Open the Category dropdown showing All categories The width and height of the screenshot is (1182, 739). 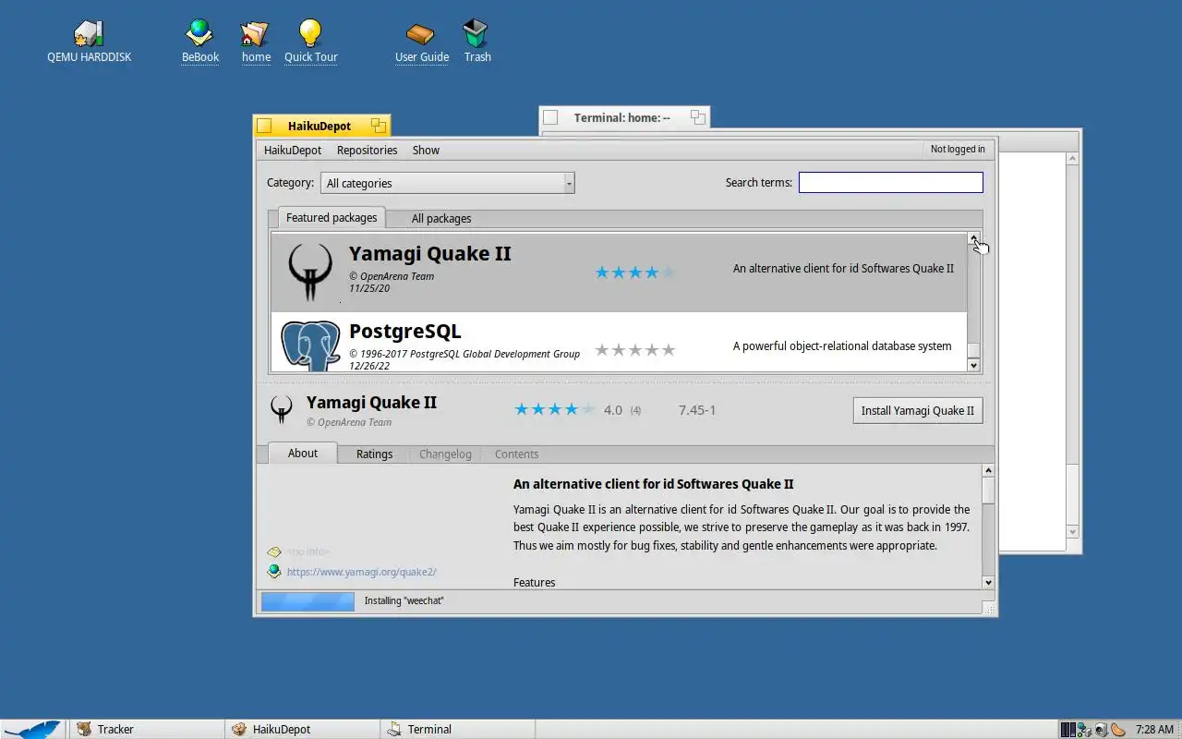click(x=448, y=183)
